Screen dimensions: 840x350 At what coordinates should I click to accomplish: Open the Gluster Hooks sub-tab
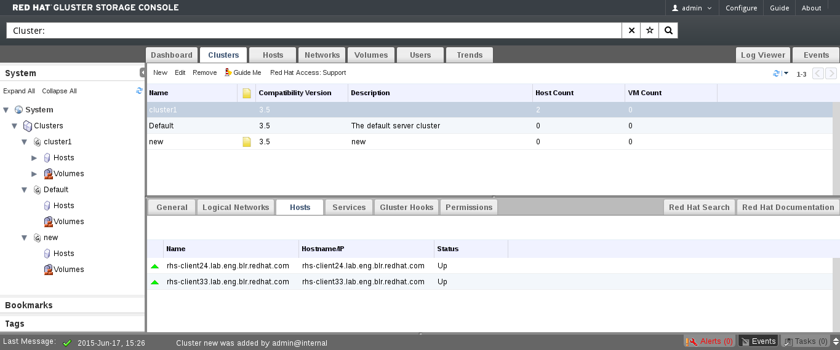point(406,208)
